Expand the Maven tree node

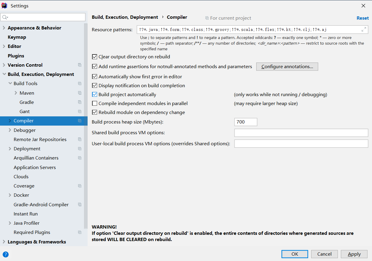(x=16, y=93)
